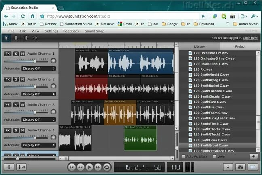The height and width of the screenshot is (175, 262).
Task: Open FX for Audio Channel 3
Action: click(x=8, y=105)
